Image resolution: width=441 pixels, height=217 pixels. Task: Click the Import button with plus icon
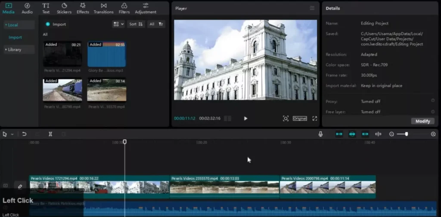[56, 24]
